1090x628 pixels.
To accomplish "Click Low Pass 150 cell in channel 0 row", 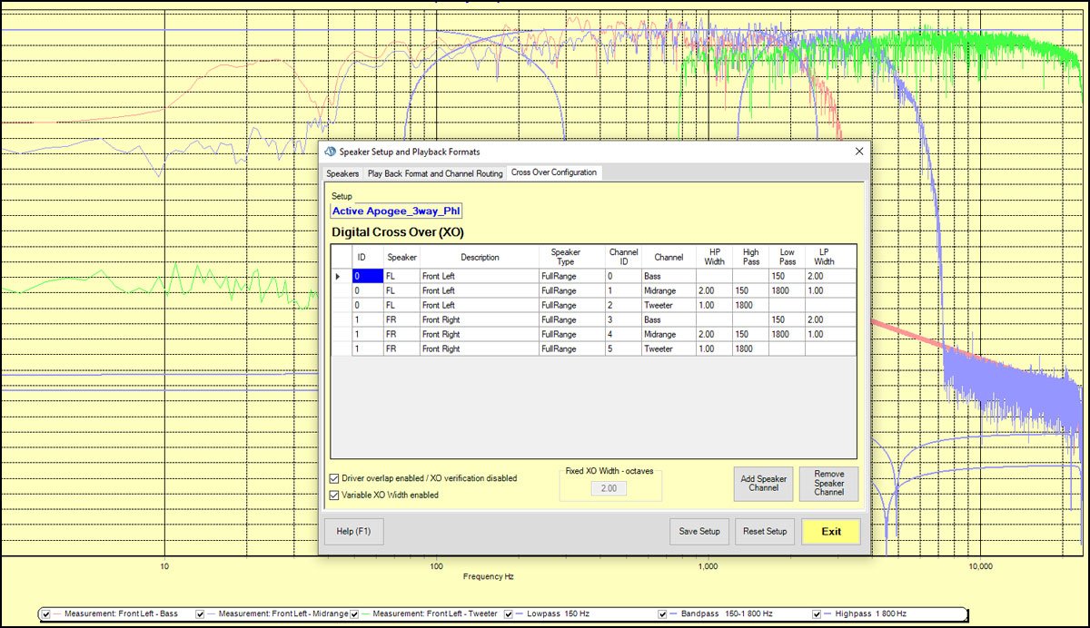I will (x=787, y=276).
